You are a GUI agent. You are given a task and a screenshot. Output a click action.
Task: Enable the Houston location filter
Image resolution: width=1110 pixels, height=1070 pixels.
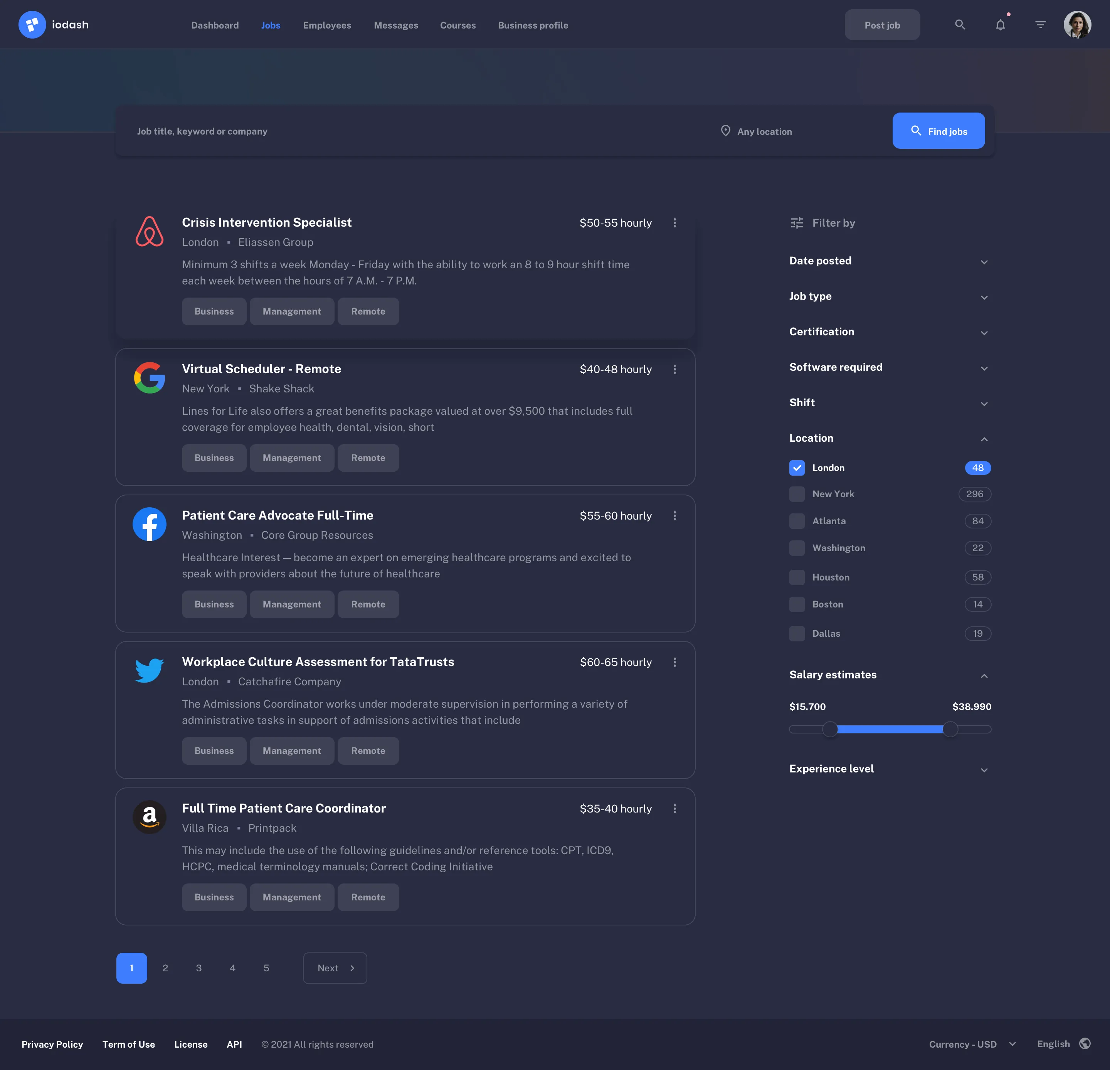click(x=797, y=577)
